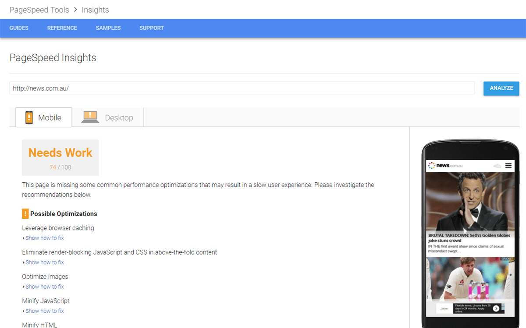Image resolution: width=526 pixels, height=328 pixels.
Task: Click the BRUTAL TAKEDOWN headline in preview
Action: (x=469, y=238)
